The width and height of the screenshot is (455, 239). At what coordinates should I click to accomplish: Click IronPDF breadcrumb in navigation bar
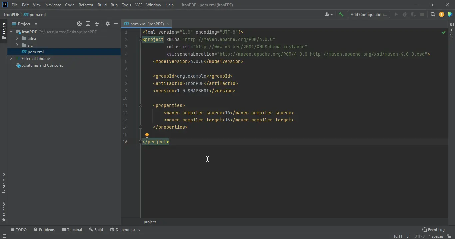11,14
